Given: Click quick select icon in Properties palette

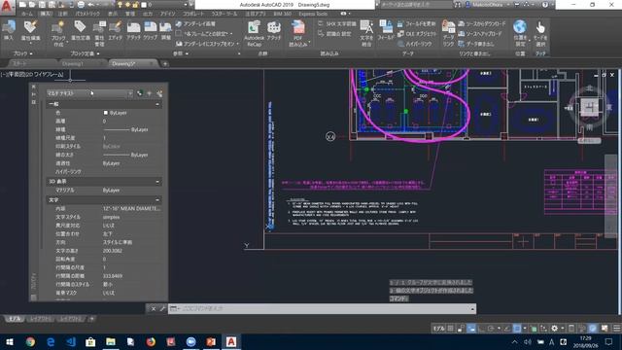Looking at the screenshot, I should [159, 93].
